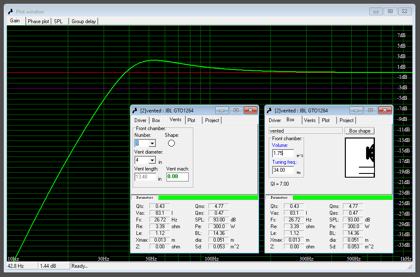
Task: Click green Parameters bar in Vents-tab window
Action: point(208,197)
